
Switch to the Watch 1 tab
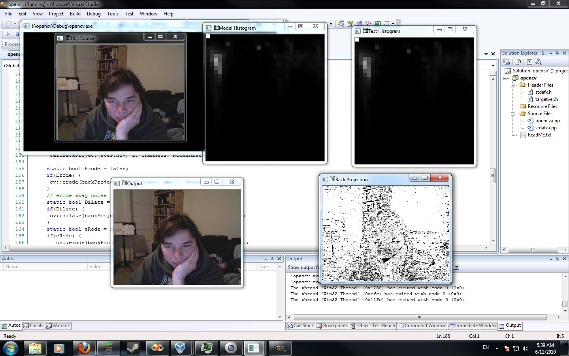click(58, 326)
